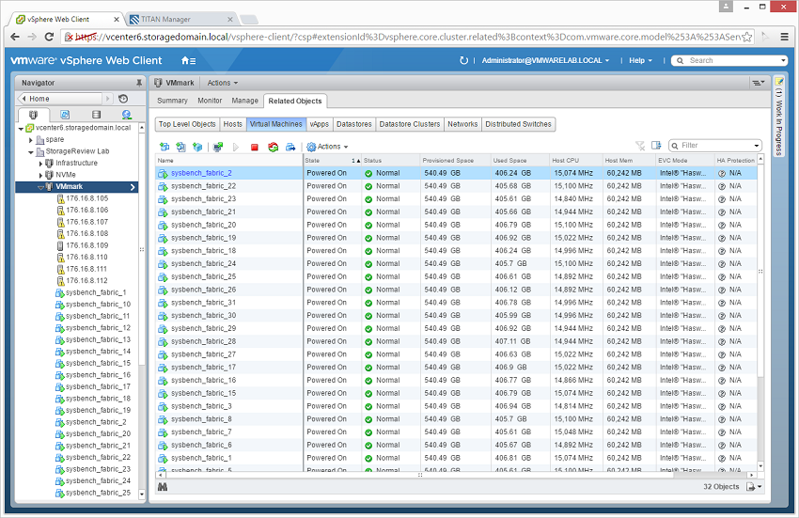This screenshot has width=799, height=518.
Task: Click the bookmark star in address bar
Action: click(746, 37)
